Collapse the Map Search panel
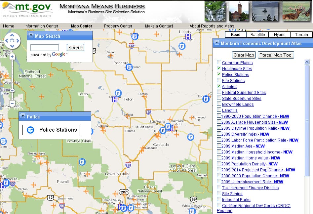The width and height of the screenshot is (313, 214). point(31,35)
